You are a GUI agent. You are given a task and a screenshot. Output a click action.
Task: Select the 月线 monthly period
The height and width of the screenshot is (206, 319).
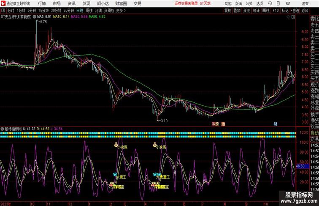98,11
